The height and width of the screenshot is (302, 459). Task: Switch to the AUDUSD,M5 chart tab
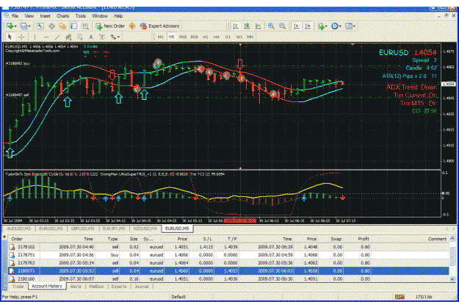tap(19, 229)
